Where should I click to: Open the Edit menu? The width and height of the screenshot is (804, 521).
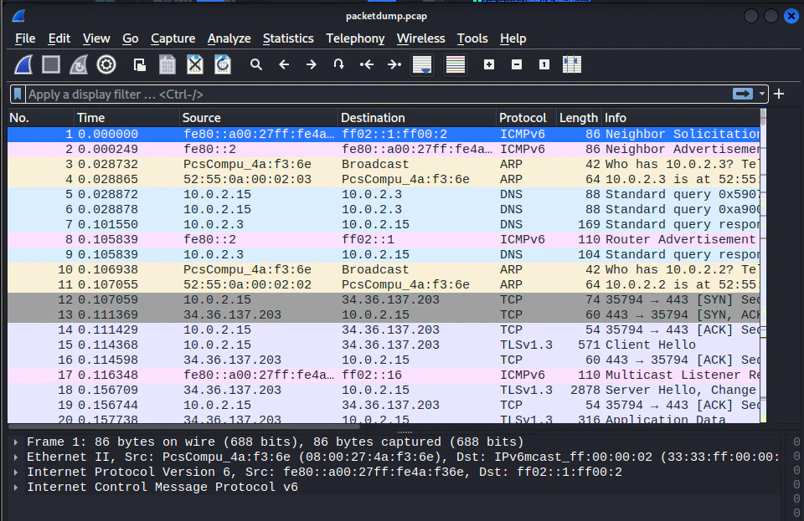pyautogui.click(x=59, y=38)
